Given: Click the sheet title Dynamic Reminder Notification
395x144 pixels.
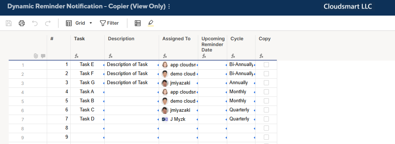Looking at the screenshot, I should [x=86, y=7].
